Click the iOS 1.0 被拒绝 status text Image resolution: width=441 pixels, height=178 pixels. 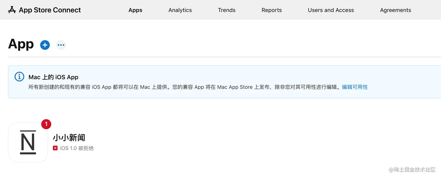77,148
